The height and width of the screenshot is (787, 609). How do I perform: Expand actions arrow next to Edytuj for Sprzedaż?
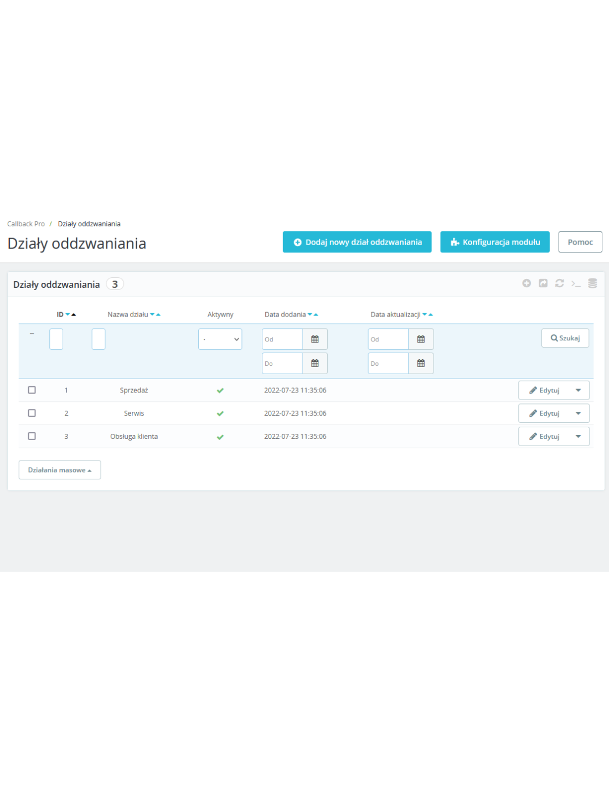578,390
